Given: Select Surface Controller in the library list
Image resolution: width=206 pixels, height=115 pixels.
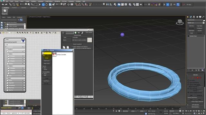Looking at the screenshot, I should [59, 55].
